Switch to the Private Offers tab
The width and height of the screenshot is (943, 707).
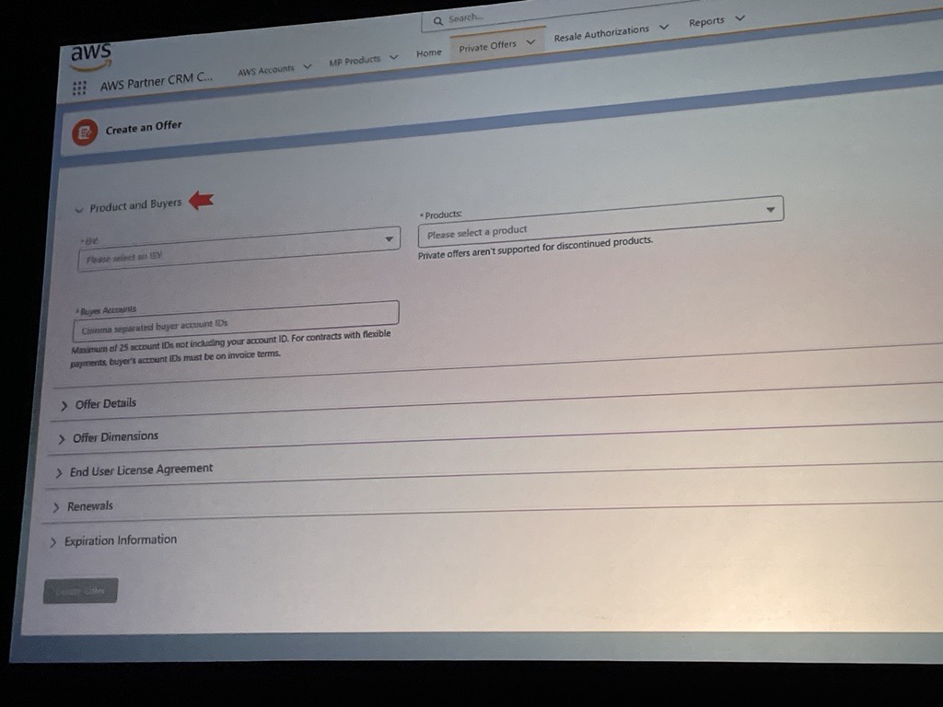(x=487, y=46)
